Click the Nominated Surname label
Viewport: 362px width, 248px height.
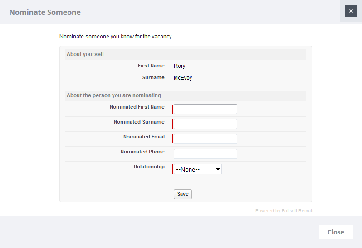139,122
